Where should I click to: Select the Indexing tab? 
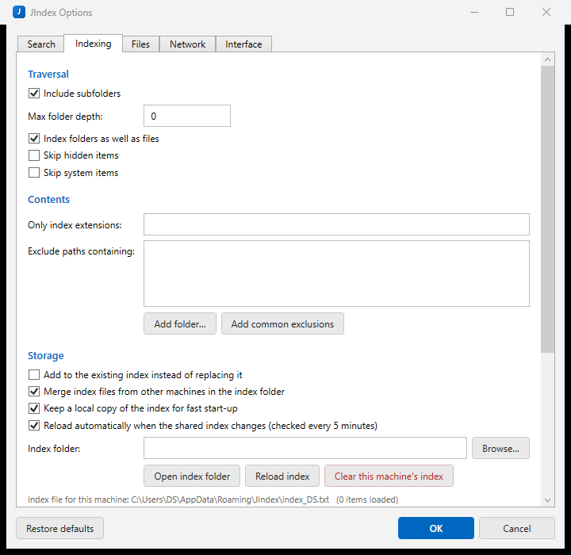coord(94,44)
